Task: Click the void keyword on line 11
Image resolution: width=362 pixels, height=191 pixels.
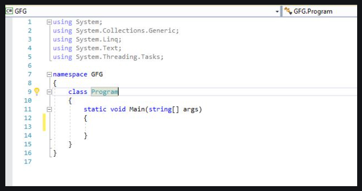Action: click(118, 109)
